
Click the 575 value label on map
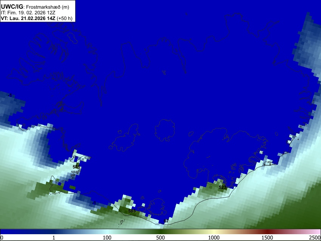click(76, 167)
